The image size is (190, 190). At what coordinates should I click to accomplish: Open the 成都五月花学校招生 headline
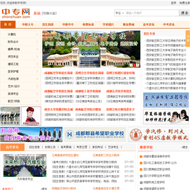[119, 91]
